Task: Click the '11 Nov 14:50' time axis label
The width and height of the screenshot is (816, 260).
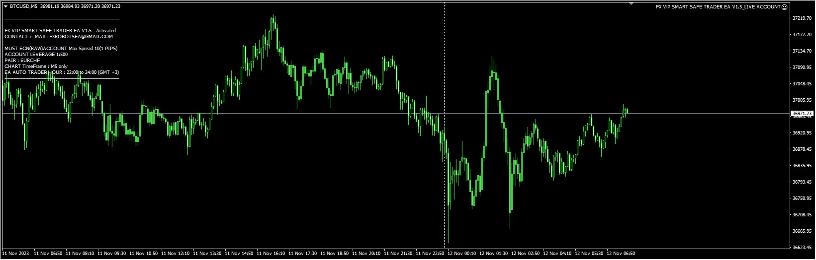Action: [x=239, y=254]
